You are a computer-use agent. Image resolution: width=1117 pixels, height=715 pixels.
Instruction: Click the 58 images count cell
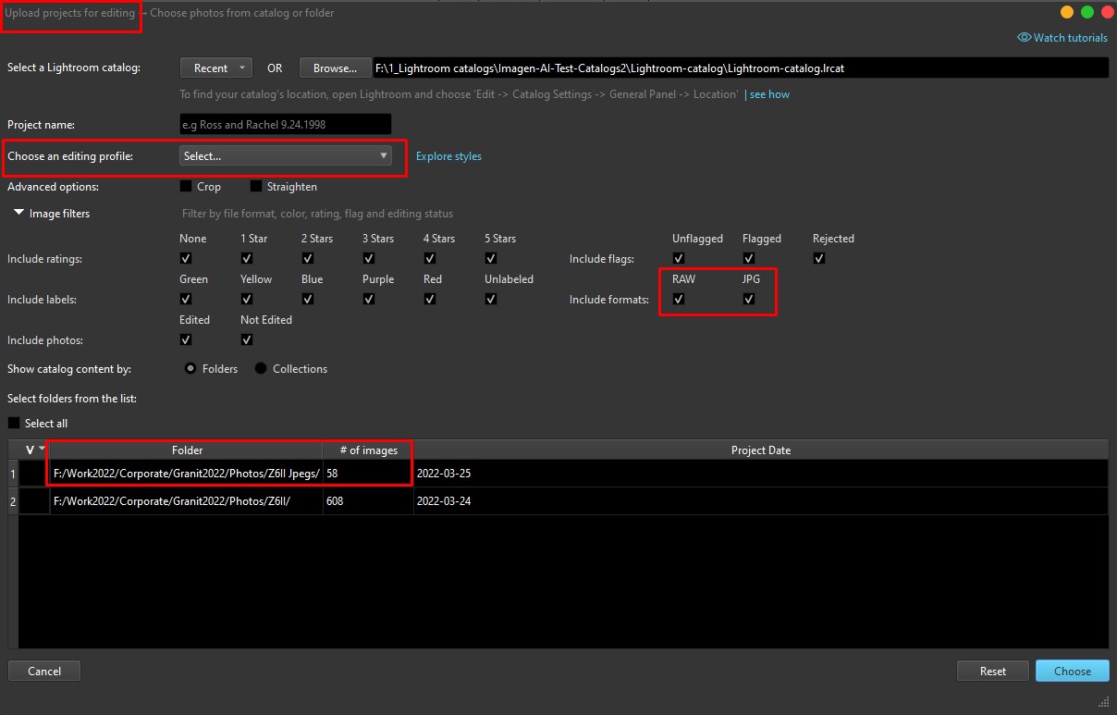368,474
